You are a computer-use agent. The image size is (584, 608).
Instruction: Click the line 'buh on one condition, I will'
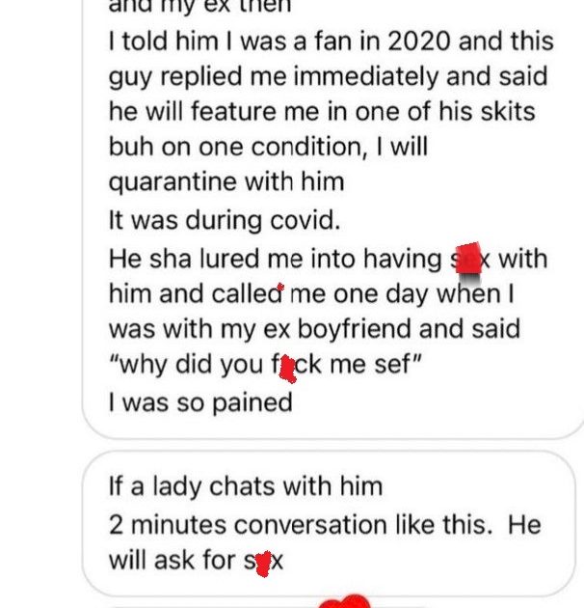[268, 148]
